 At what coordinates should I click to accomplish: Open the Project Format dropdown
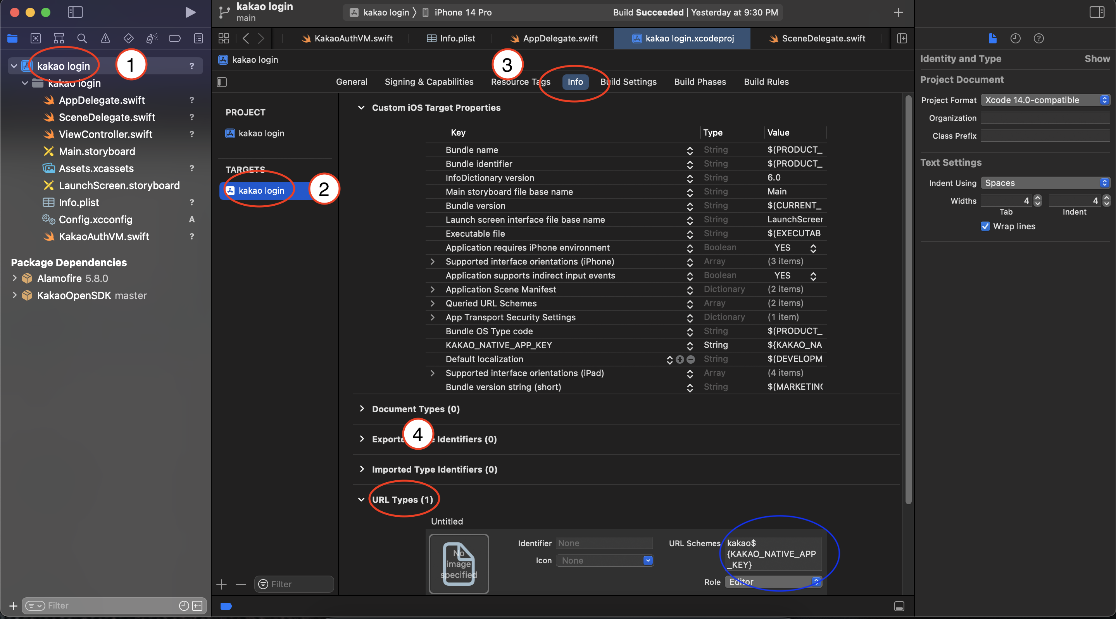point(1045,100)
